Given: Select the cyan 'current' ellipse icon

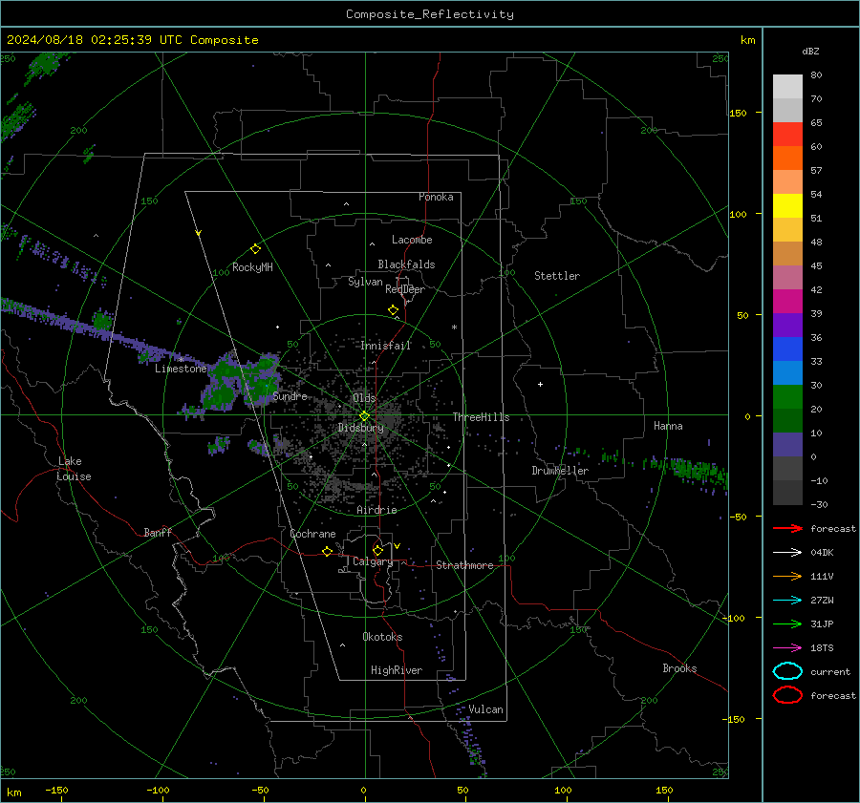Looking at the screenshot, I should [x=787, y=671].
